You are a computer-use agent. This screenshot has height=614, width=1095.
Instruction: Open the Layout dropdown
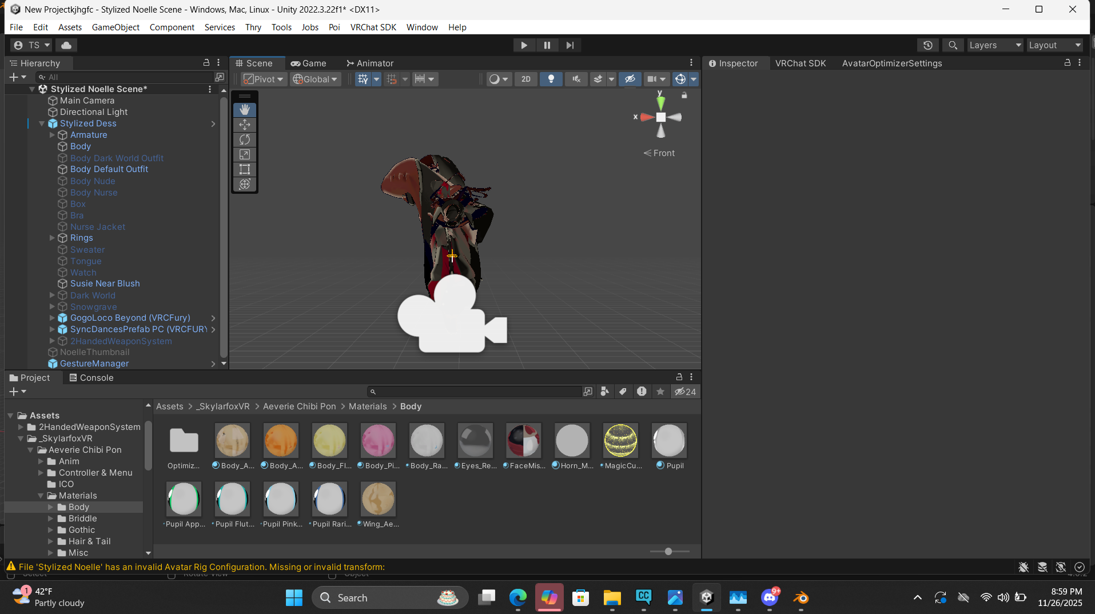click(x=1054, y=45)
